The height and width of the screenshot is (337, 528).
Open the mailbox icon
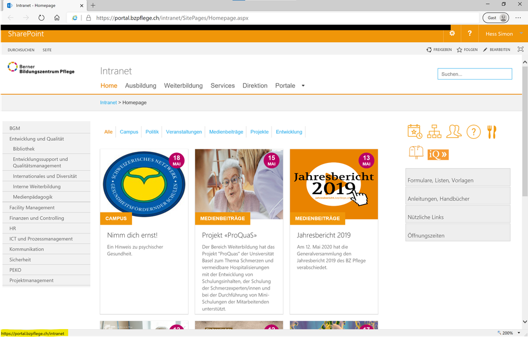(416, 152)
